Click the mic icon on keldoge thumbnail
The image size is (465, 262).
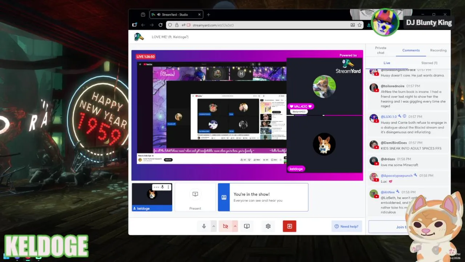click(x=162, y=187)
